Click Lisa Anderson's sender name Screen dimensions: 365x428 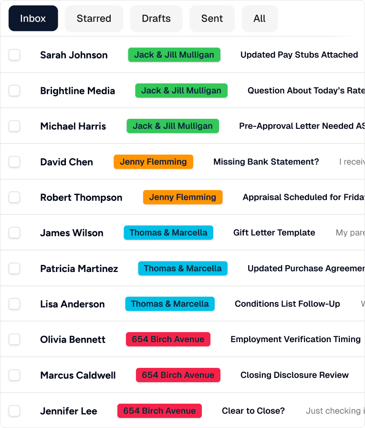pos(72,304)
